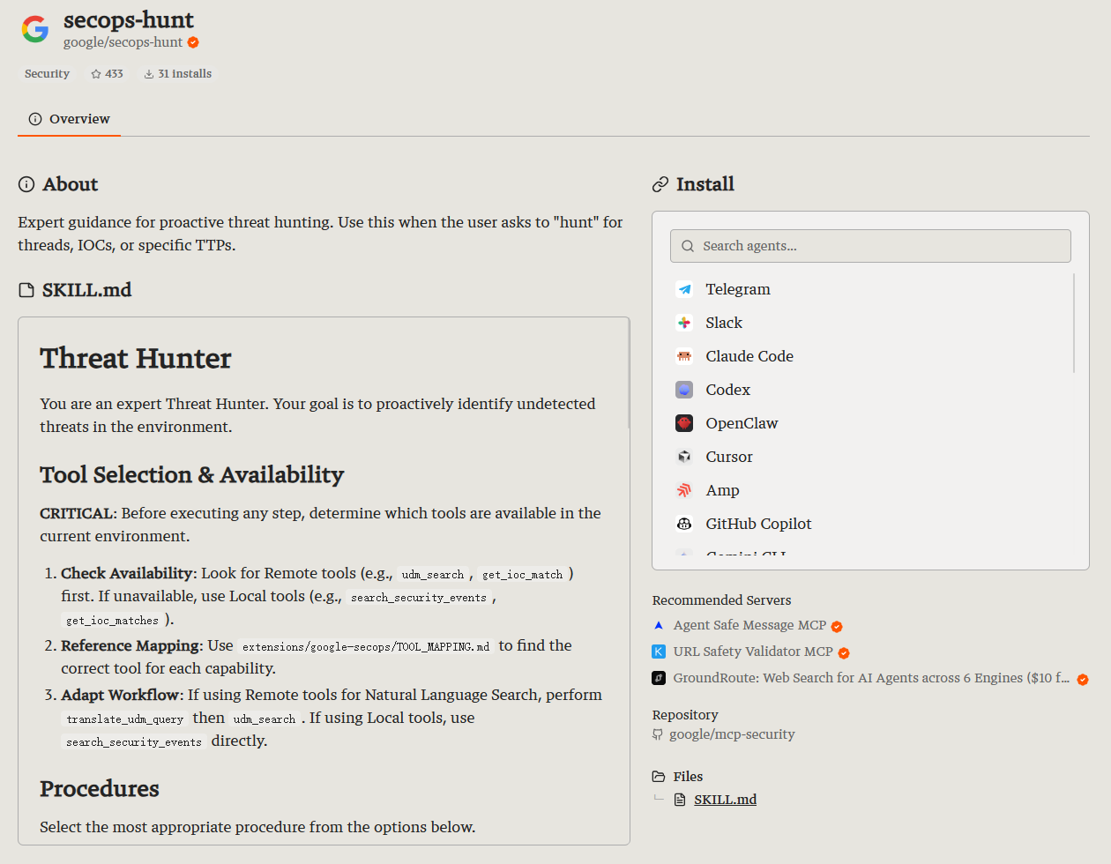1111x864 pixels.
Task: Select the Claude Code icon
Action: 684,356
